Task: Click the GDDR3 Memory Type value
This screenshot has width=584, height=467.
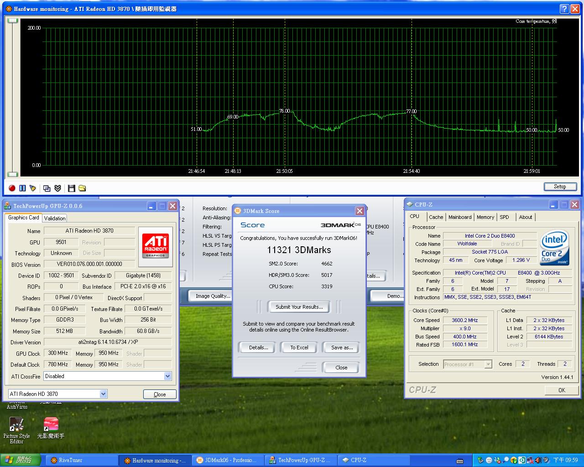Action: click(65, 320)
